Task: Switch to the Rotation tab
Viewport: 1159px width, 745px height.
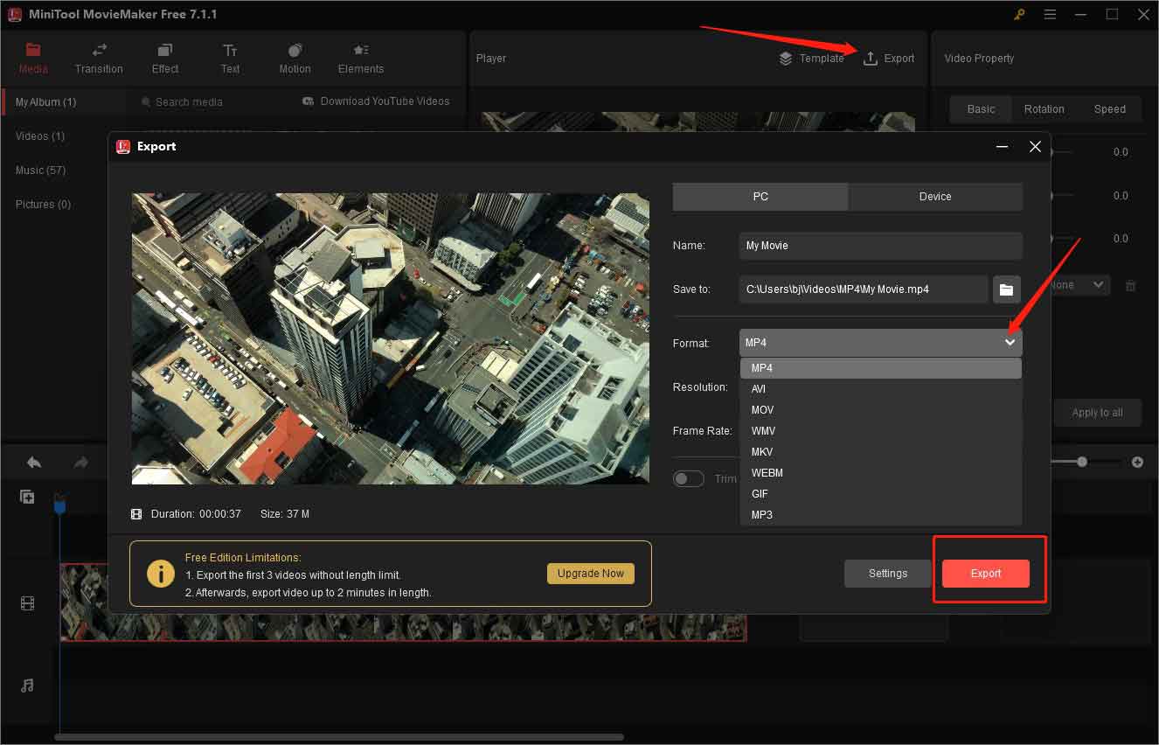Action: (1044, 108)
